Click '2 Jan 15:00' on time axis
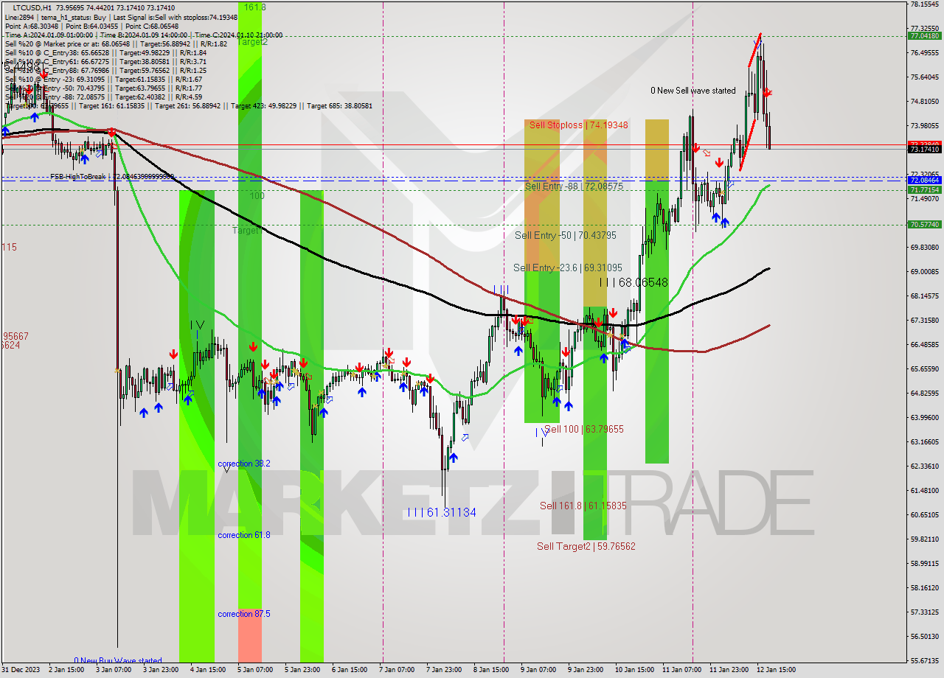Image resolution: width=944 pixels, height=678 pixels. click(x=66, y=670)
